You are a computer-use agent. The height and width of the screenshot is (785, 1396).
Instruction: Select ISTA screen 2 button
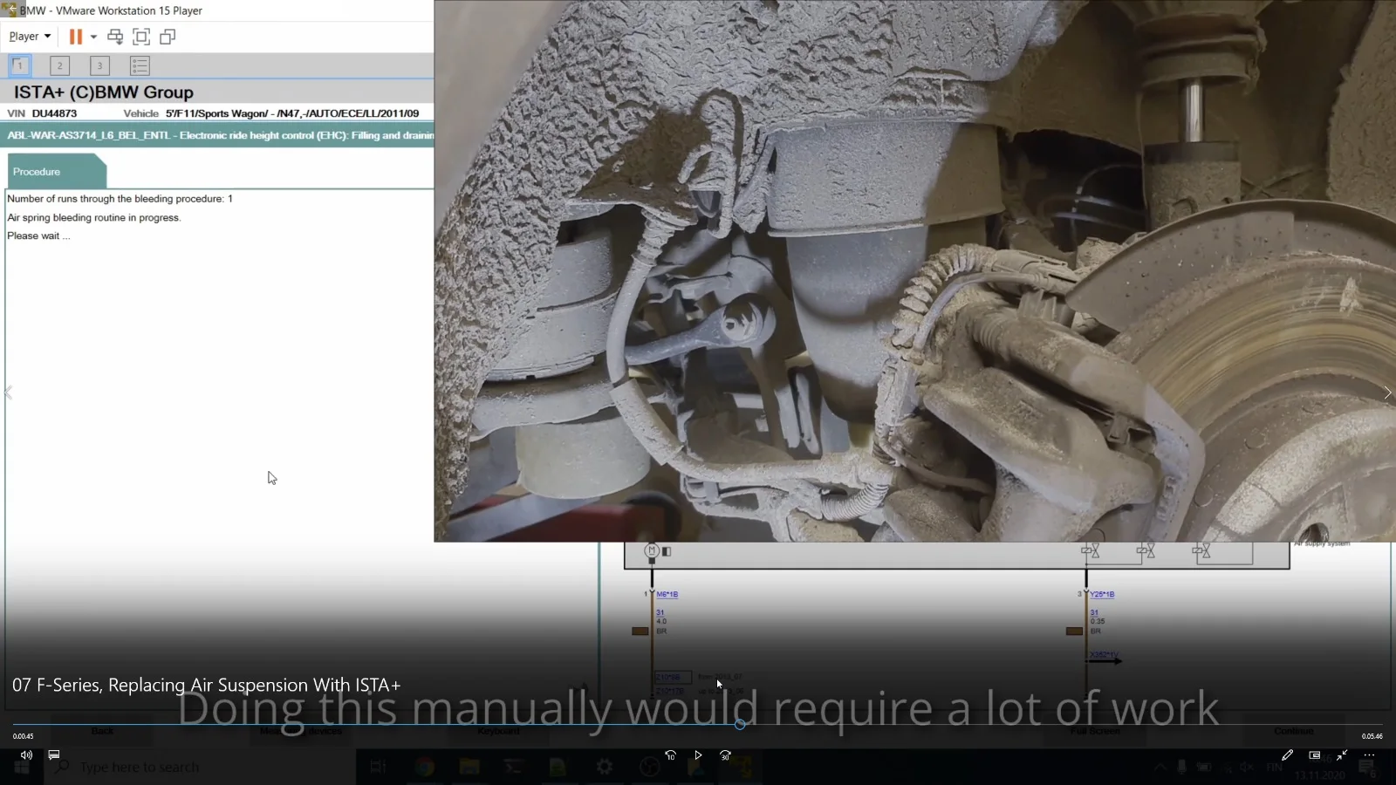pyautogui.click(x=59, y=65)
